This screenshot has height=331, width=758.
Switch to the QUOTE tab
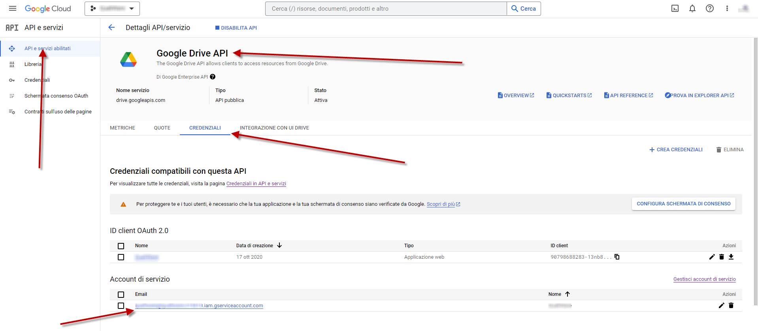click(162, 128)
